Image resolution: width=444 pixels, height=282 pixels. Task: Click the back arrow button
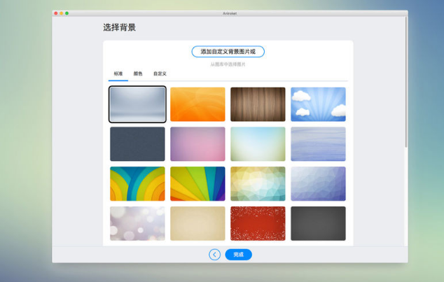point(214,255)
